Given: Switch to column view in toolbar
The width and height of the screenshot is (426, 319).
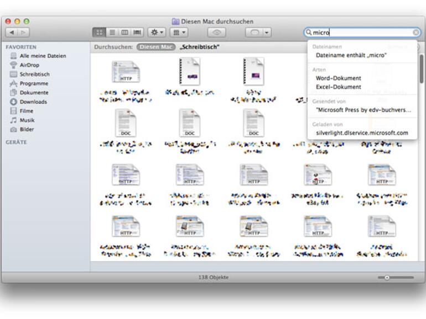Looking at the screenshot, I should [x=125, y=33].
